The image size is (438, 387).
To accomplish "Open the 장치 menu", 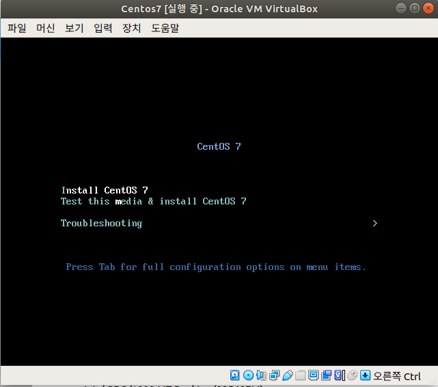I will [x=132, y=28].
